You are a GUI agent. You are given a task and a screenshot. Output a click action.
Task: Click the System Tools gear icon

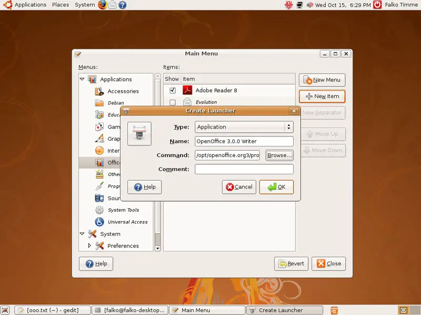pos(99,209)
